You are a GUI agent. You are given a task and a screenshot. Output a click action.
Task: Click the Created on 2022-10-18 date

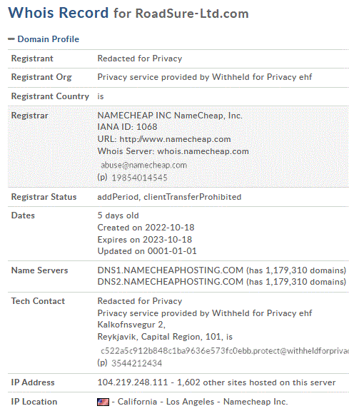146,227
